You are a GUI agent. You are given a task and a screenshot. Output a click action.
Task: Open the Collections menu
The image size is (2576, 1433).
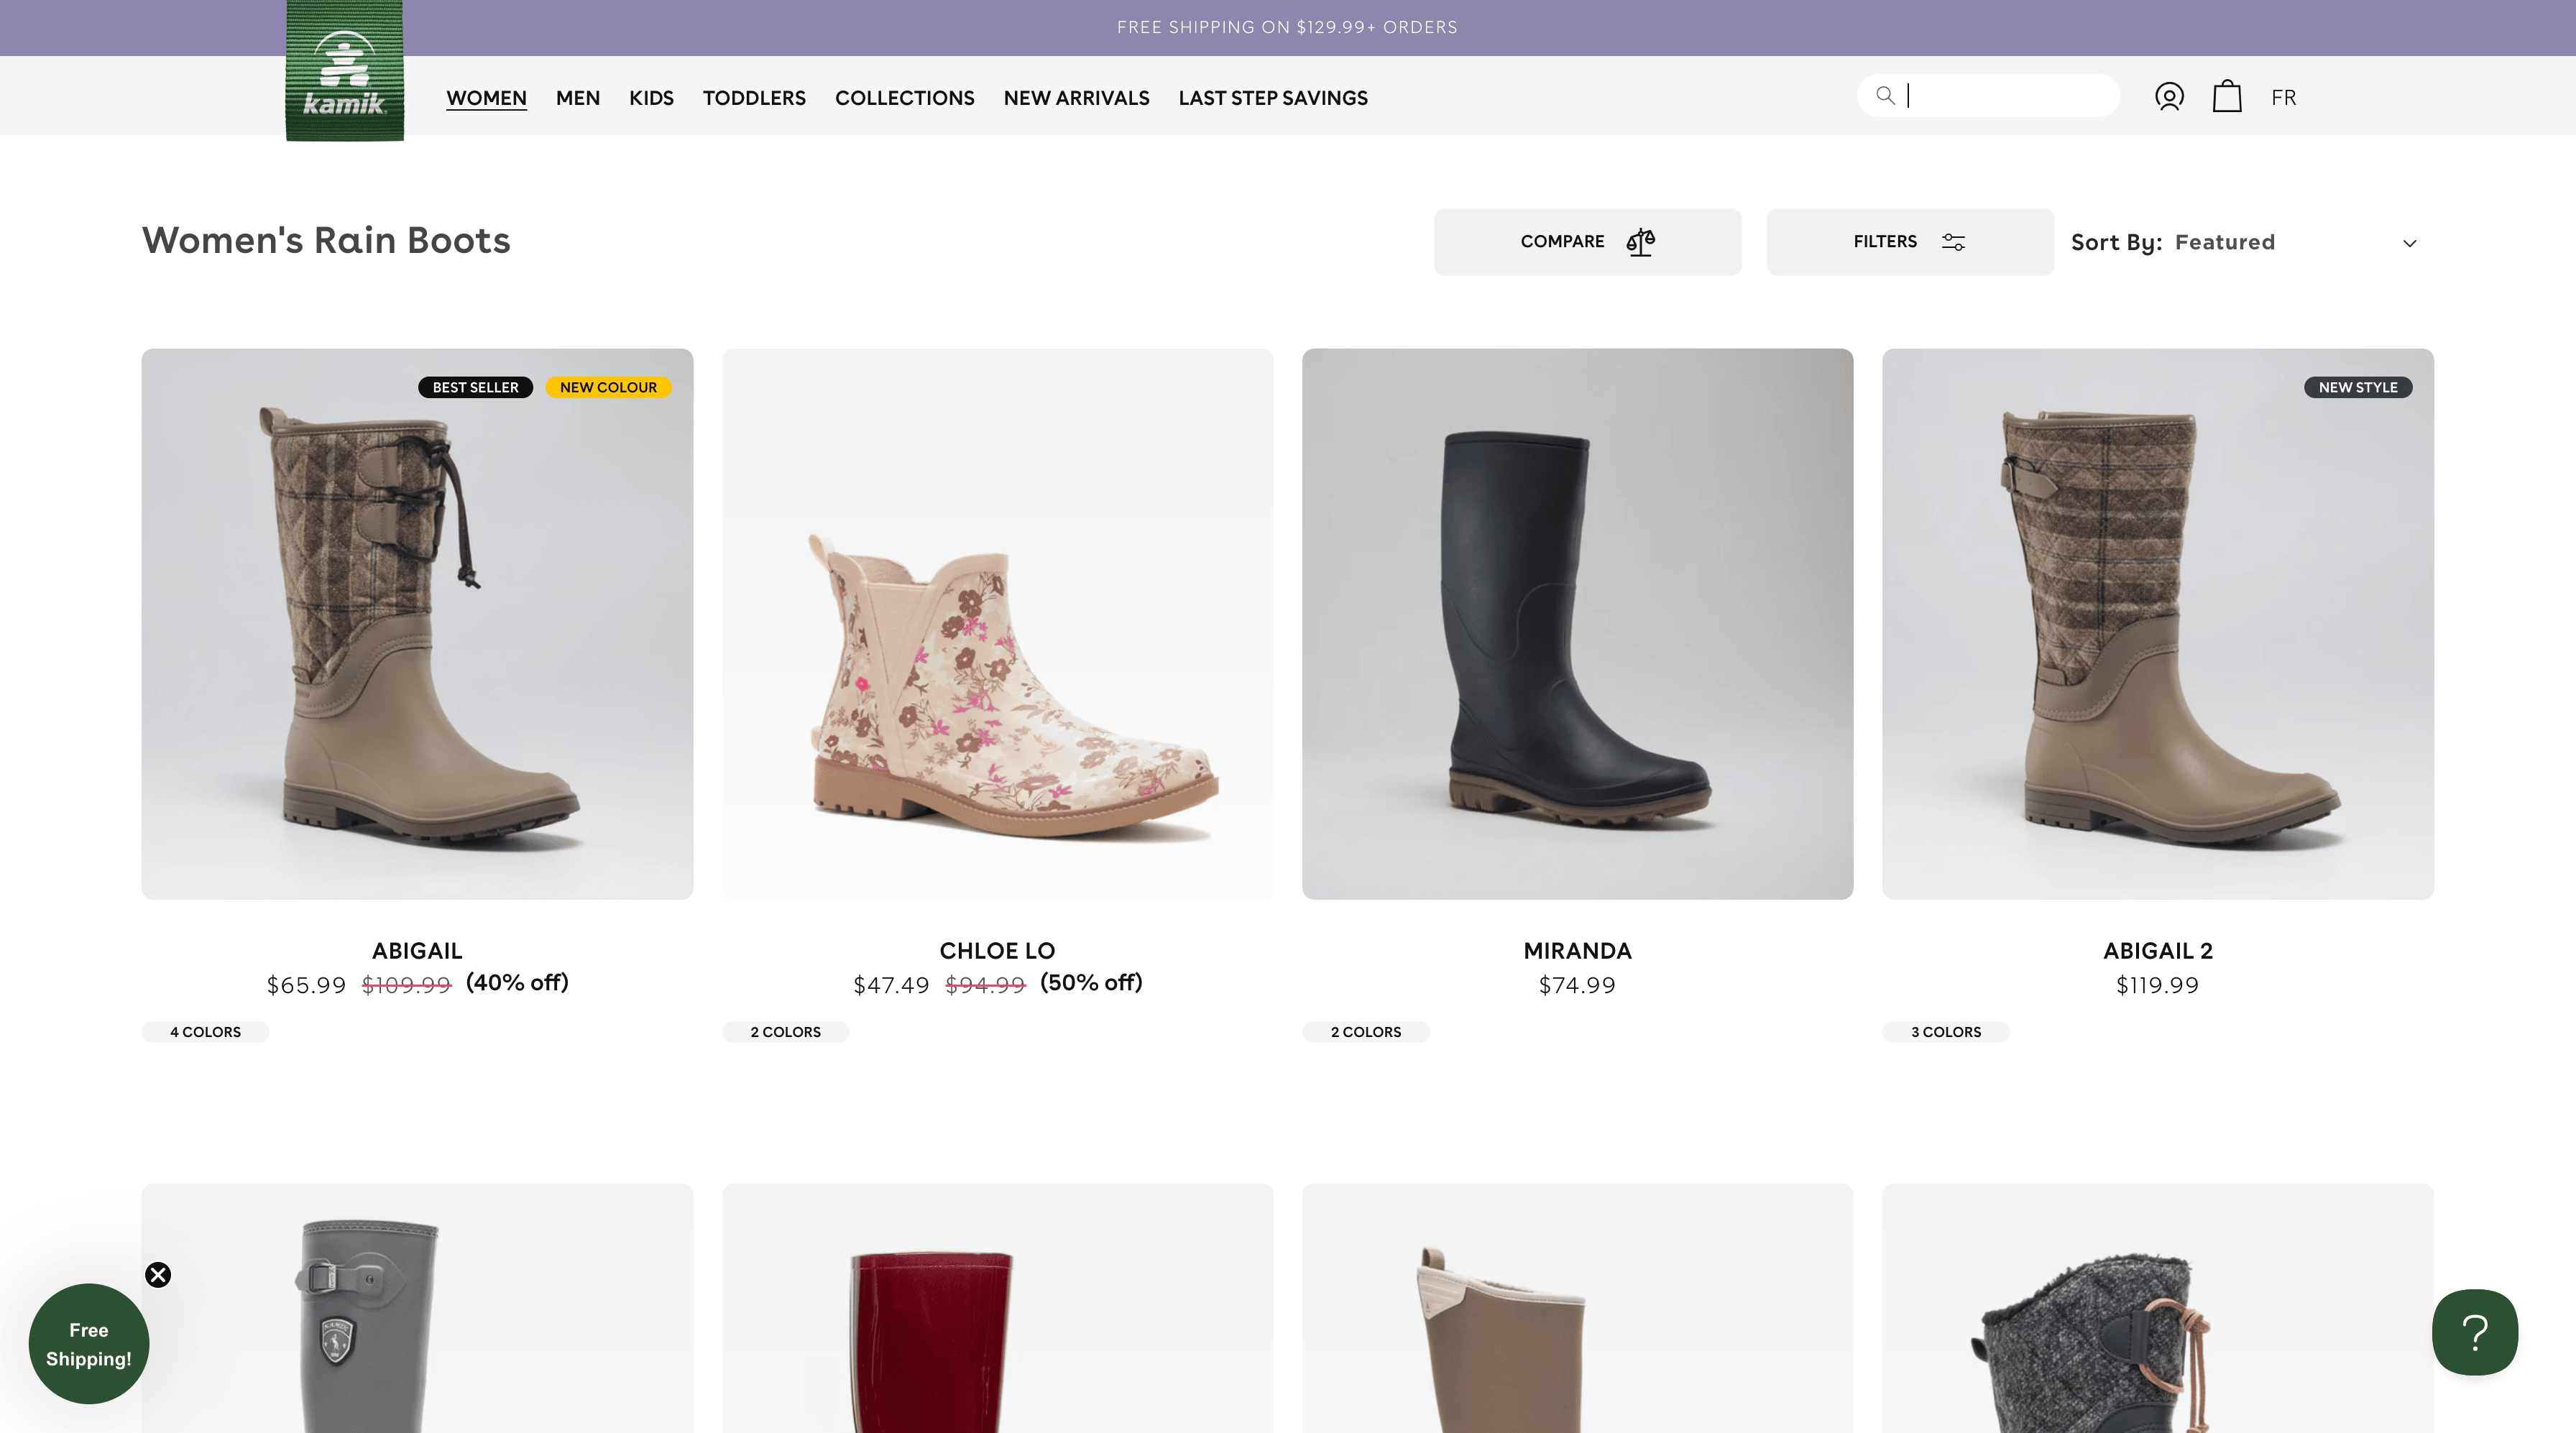coord(904,98)
